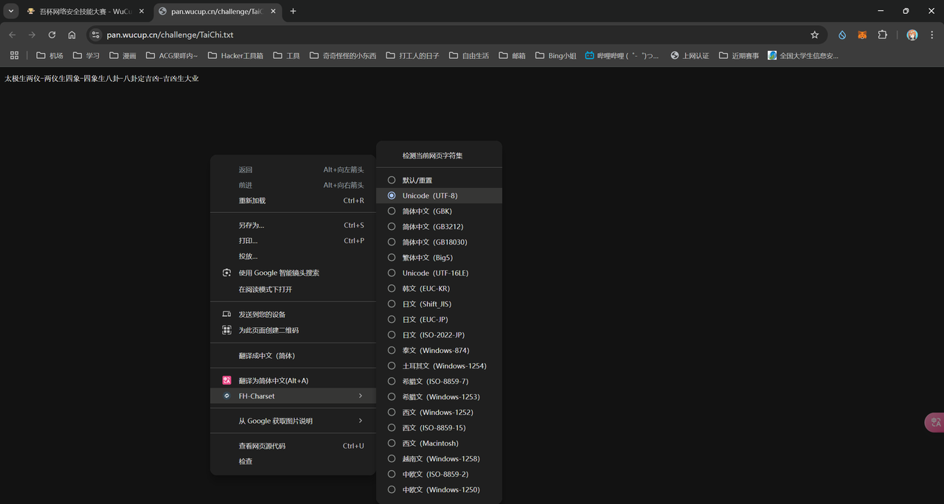944x504 pixels.
Task: Switch to pan.wucup.cn/challenge tab
Action: pyautogui.click(x=218, y=11)
